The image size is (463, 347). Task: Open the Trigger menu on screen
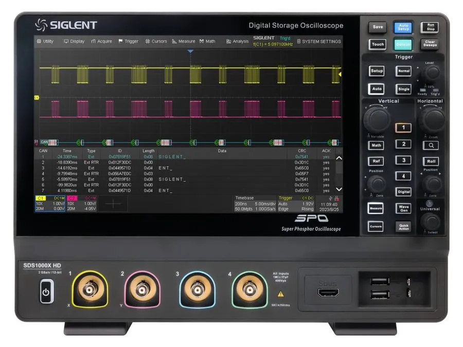point(129,41)
